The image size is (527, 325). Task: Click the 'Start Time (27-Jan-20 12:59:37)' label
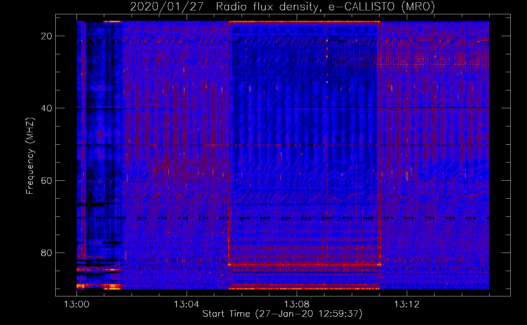[282, 314]
